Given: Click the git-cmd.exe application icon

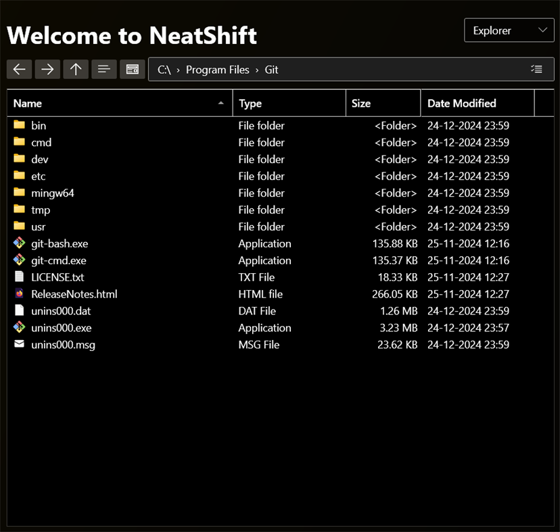Looking at the screenshot, I should coord(18,260).
